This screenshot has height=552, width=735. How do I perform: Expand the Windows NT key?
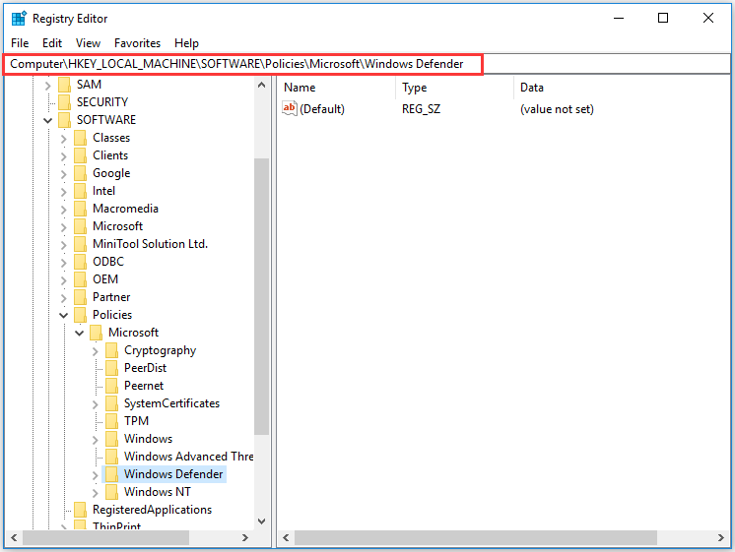click(x=96, y=493)
